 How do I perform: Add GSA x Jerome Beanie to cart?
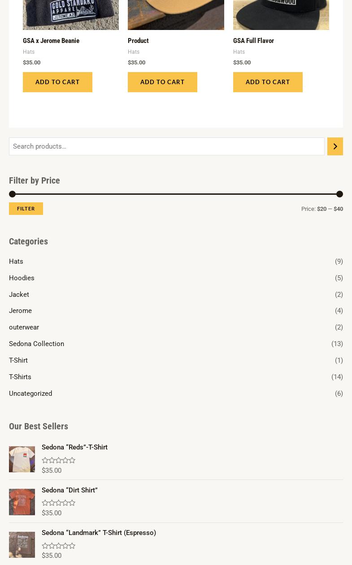click(57, 82)
